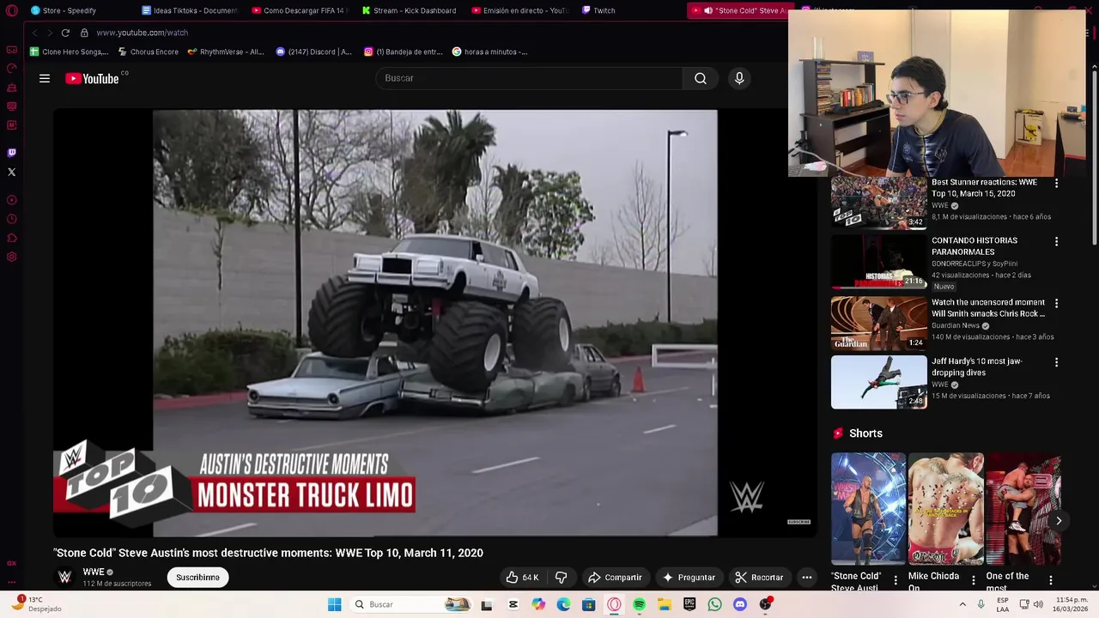Open Instagram Bandeja de entrada bookmark

403,51
